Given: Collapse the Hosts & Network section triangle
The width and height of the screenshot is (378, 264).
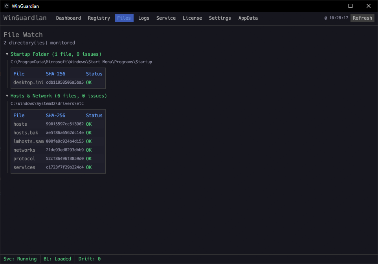Looking at the screenshot, I should (7, 96).
